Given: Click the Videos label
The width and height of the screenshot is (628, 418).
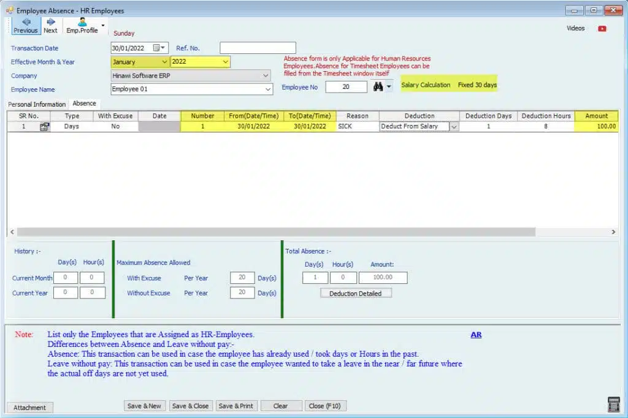Looking at the screenshot, I should pyautogui.click(x=575, y=28).
